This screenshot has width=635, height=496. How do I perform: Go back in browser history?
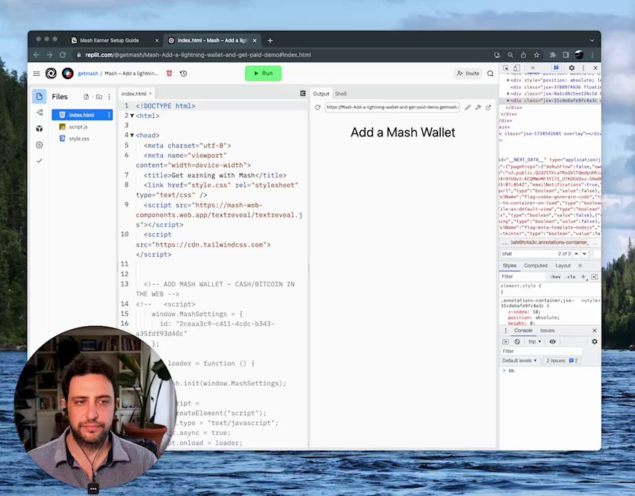pyautogui.click(x=37, y=54)
